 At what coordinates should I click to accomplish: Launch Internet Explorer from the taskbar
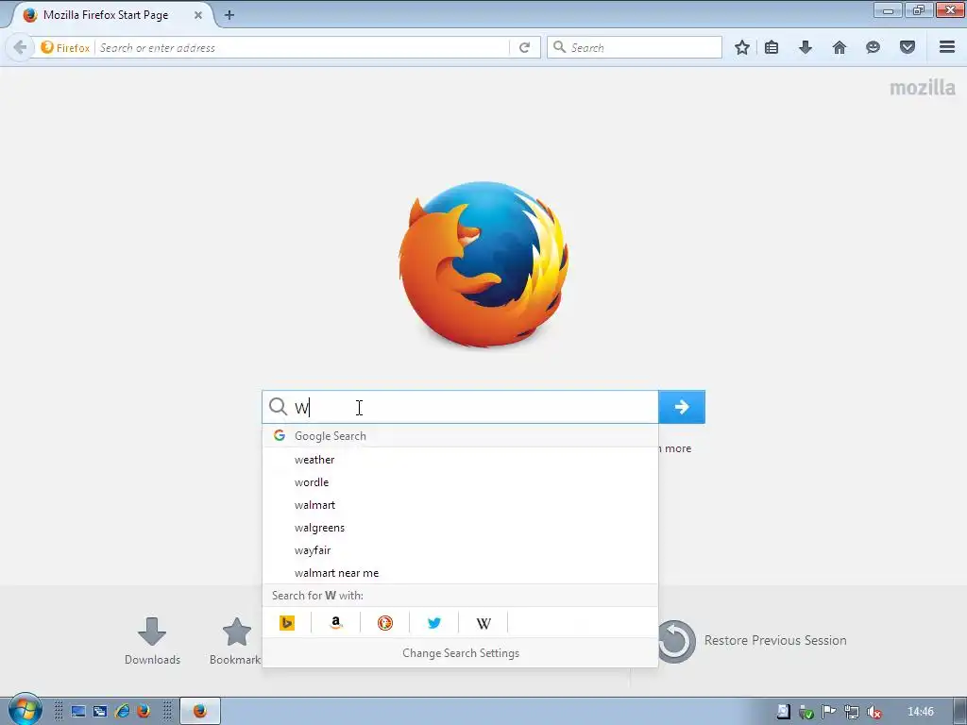point(122,711)
